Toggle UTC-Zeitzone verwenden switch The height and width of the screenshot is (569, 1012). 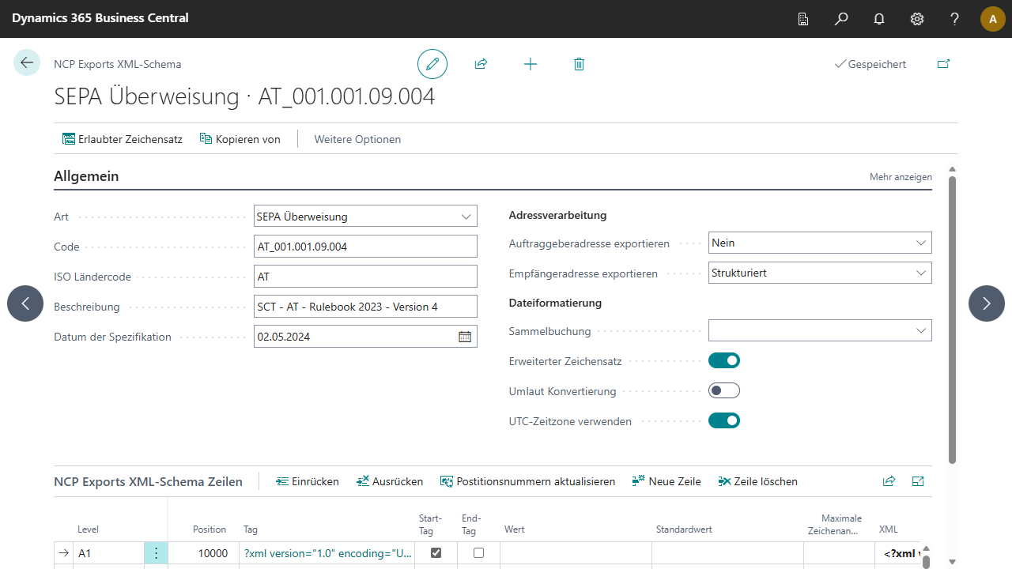[724, 420]
